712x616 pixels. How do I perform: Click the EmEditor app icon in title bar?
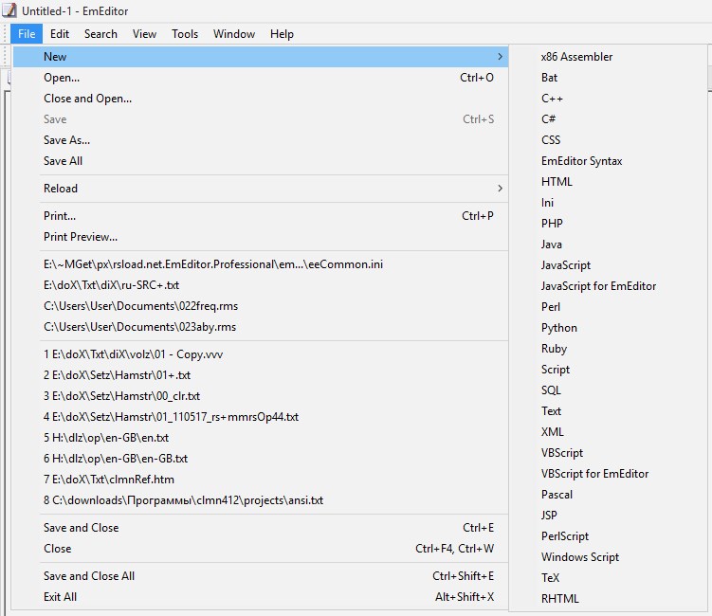point(9,10)
